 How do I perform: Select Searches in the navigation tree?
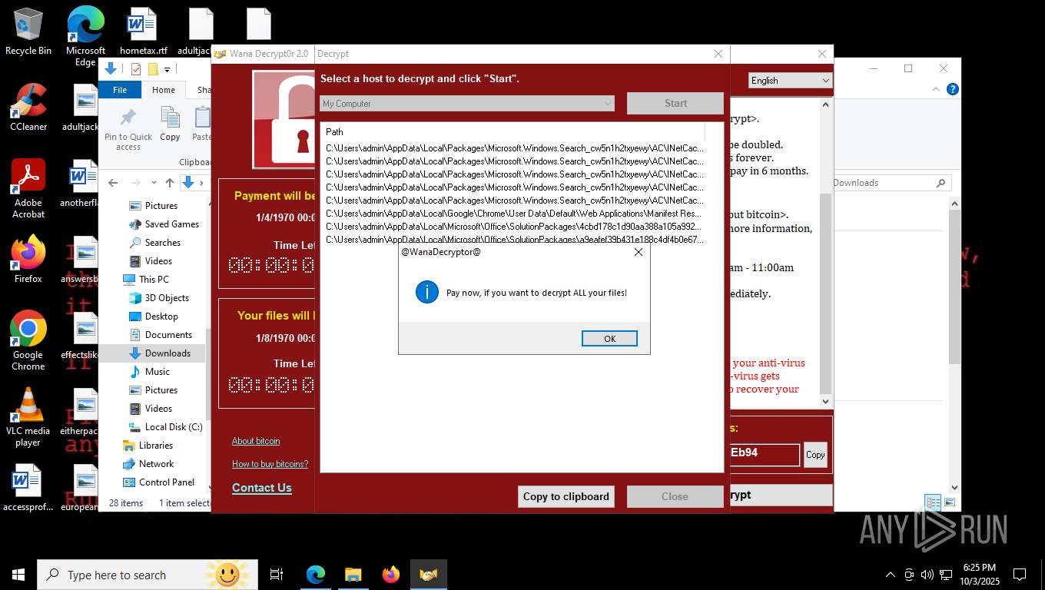click(x=163, y=243)
